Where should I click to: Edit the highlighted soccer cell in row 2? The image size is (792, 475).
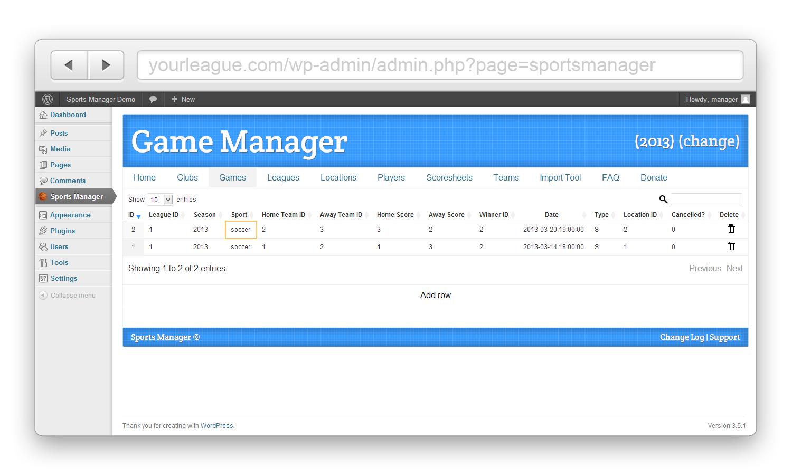pyautogui.click(x=241, y=230)
